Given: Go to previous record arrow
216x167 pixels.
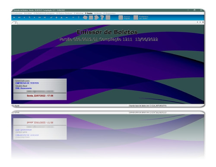Looking at the screenshot, I should [x=24, y=18].
